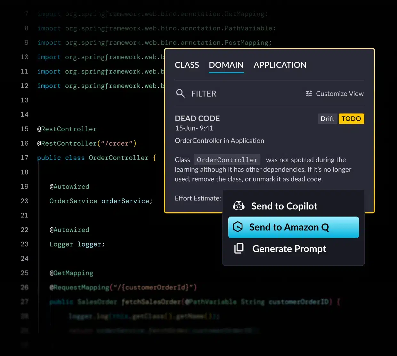The height and width of the screenshot is (356, 397).
Task: Click the PathVariable import line
Action: point(157,28)
